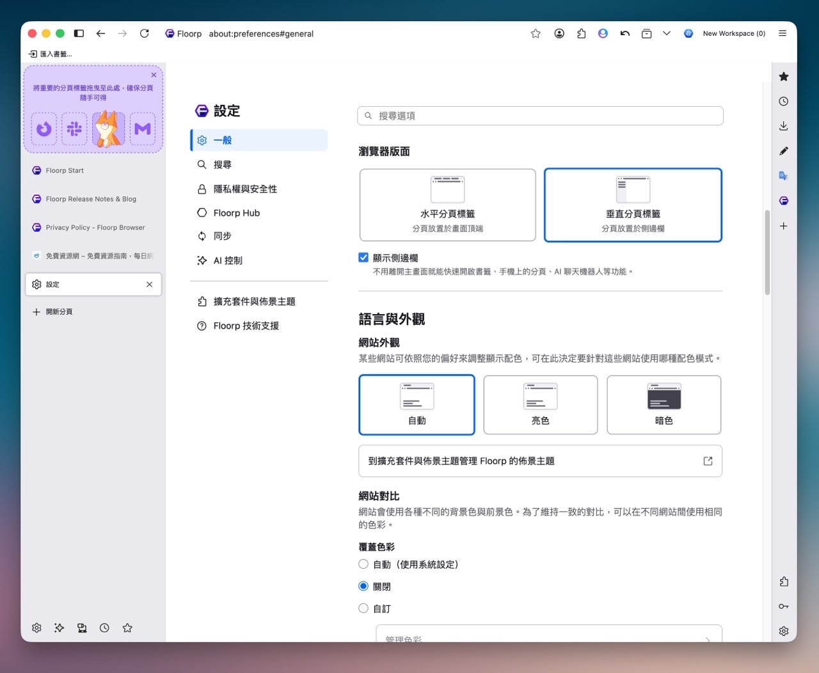819x673 pixels.
Task: Click the 匯入書籤 bookmark import item
Action: coord(51,54)
